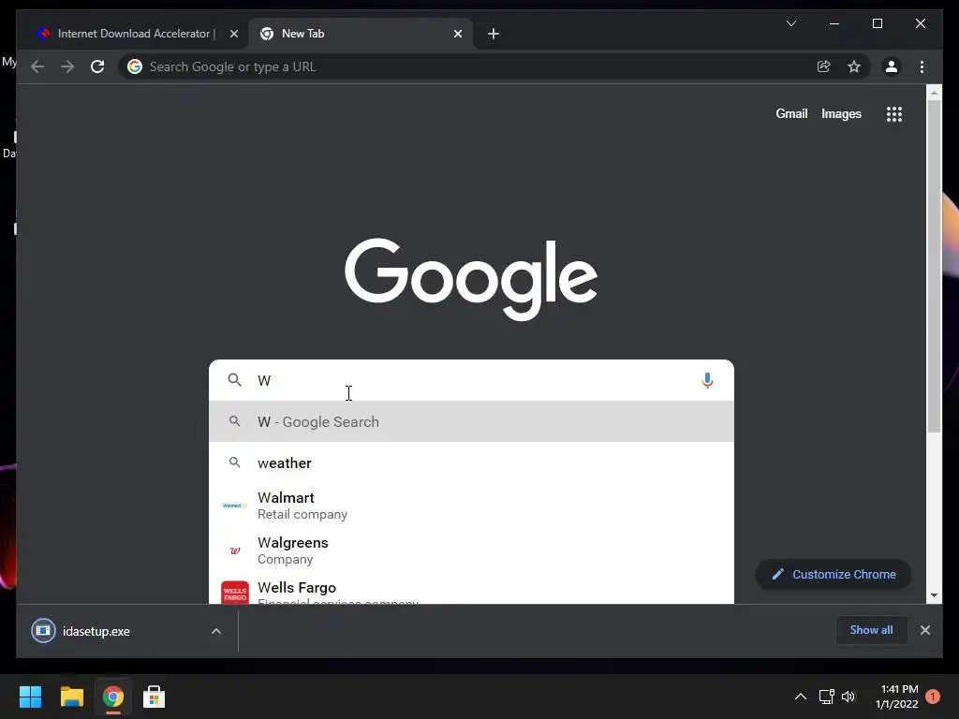Image resolution: width=959 pixels, height=719 pixels.
Task: Click the Walmart logo suggestion icon
Action: pos(235,506)
